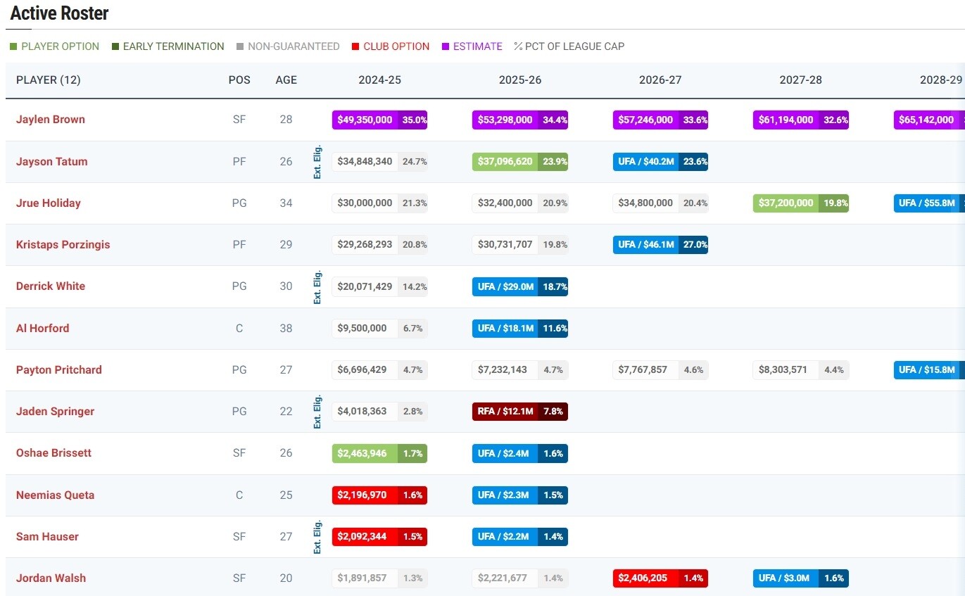Click the Pct of League Cap legend
This screenshot has width=965, height=596.
pos(574,46)
